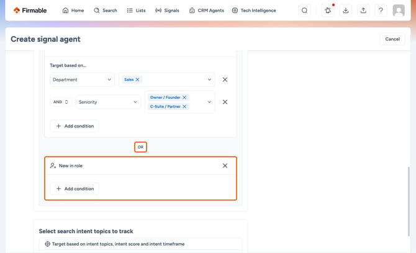Open the Seniority field dropdown
The width and height of the screenshot is (416, 253).
tap(108, 102)
